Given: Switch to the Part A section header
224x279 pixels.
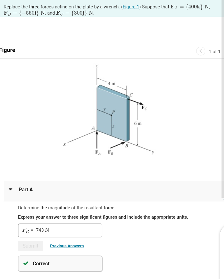Looking at the screenshot, I should [x=26, y=189].
